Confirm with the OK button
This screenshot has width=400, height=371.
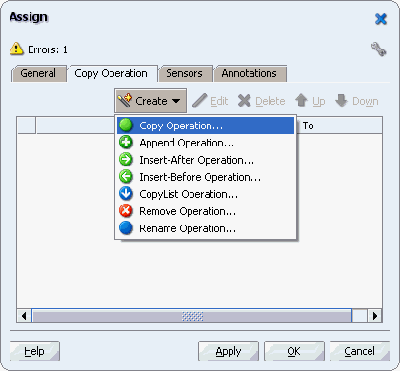[x=294, y=351]
